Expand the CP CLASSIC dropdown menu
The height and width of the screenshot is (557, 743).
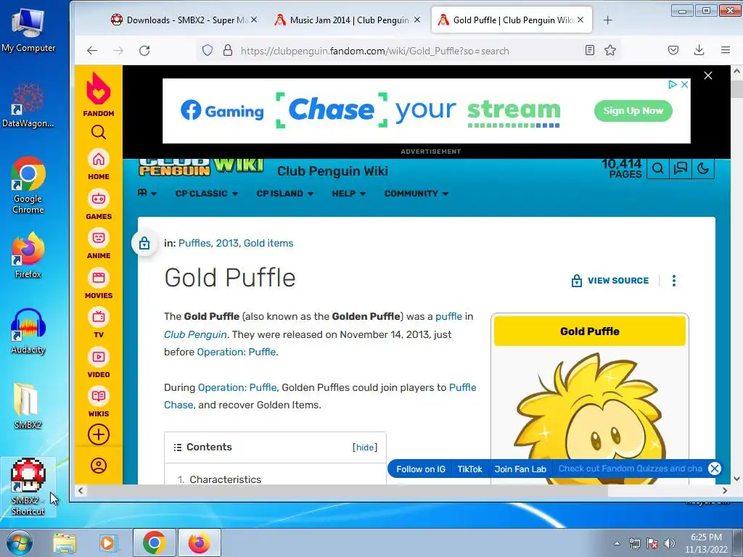click(207, 194)
